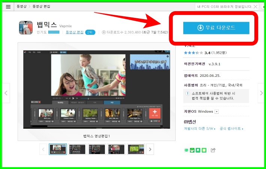Click next arrow of thumbnail strip
Image resolution: width=266 pixels, height=169 pixels.
click(150, 149)
